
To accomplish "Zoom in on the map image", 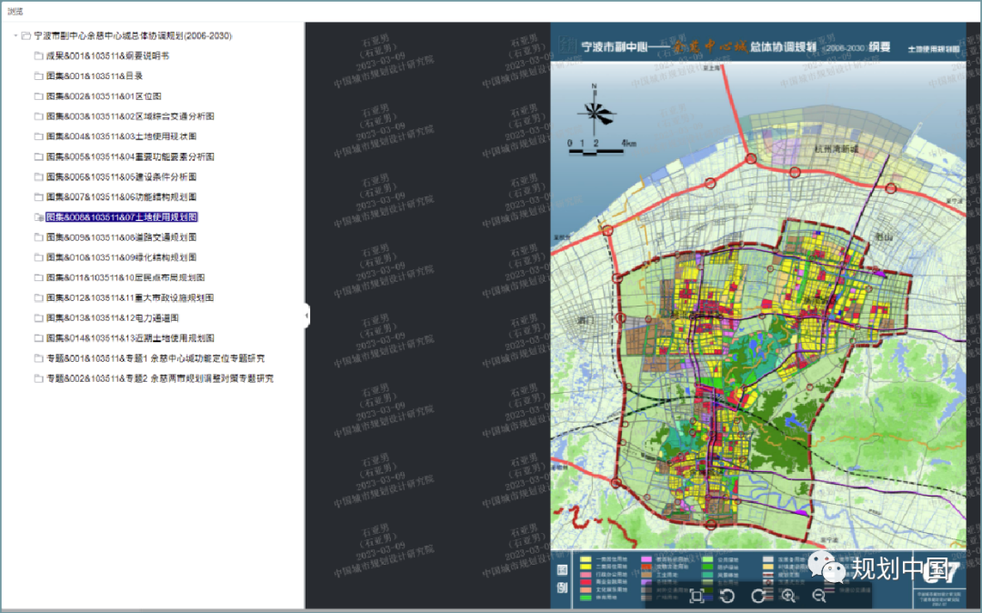I will pyautogui.click(x=788, y=596).
